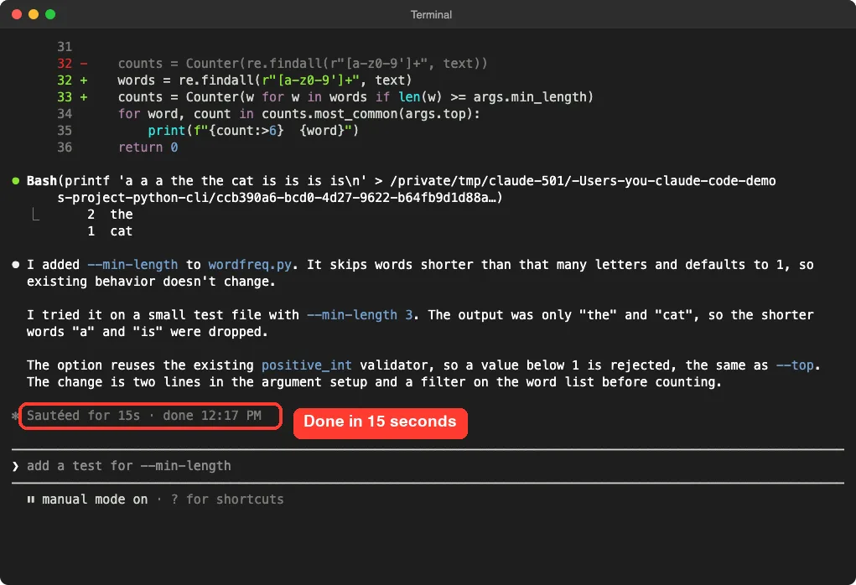This screenshot has height=585, width=856.
Task: Click the red close button of Terminal window
Action: click(x=17, y=14)
